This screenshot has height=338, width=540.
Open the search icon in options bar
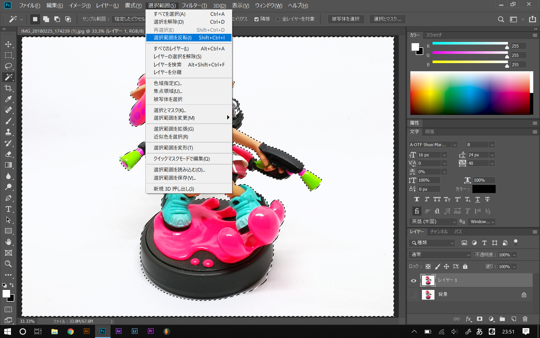coord(501,19)
